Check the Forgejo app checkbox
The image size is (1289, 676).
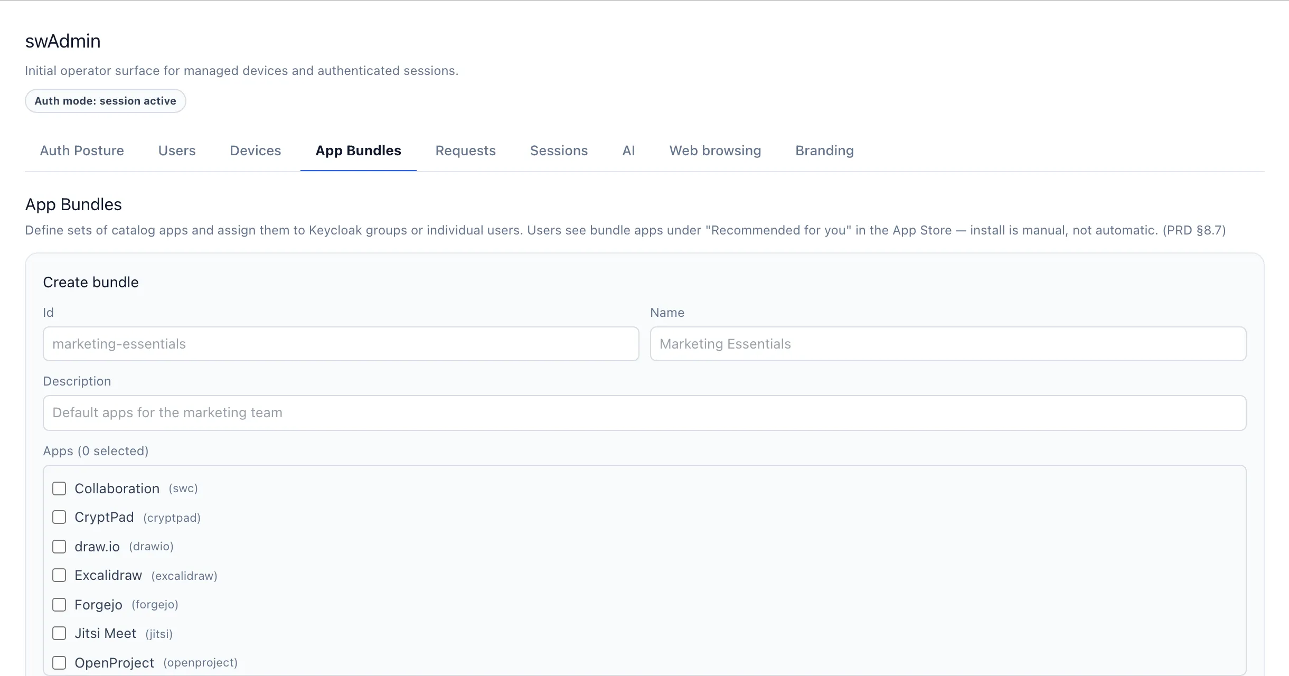pyautogui.click(x=59, y=605)
